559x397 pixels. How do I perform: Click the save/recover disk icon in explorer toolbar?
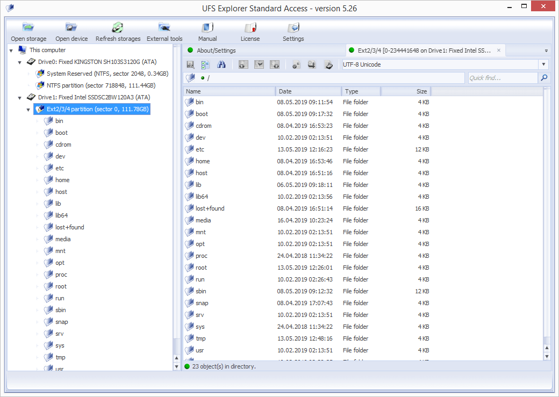pyautogui.click(x=190, y=64)
